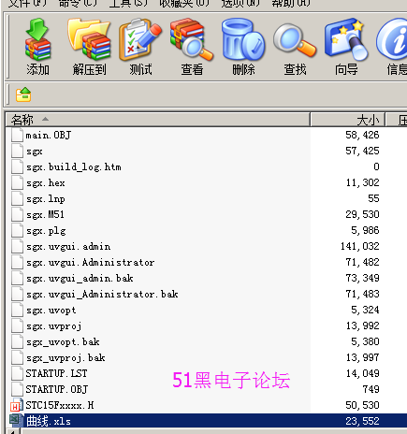Viewport: 407px width, 434px height.
Task: Select the 删除 (Delete) trash icon
Action: 243,47
